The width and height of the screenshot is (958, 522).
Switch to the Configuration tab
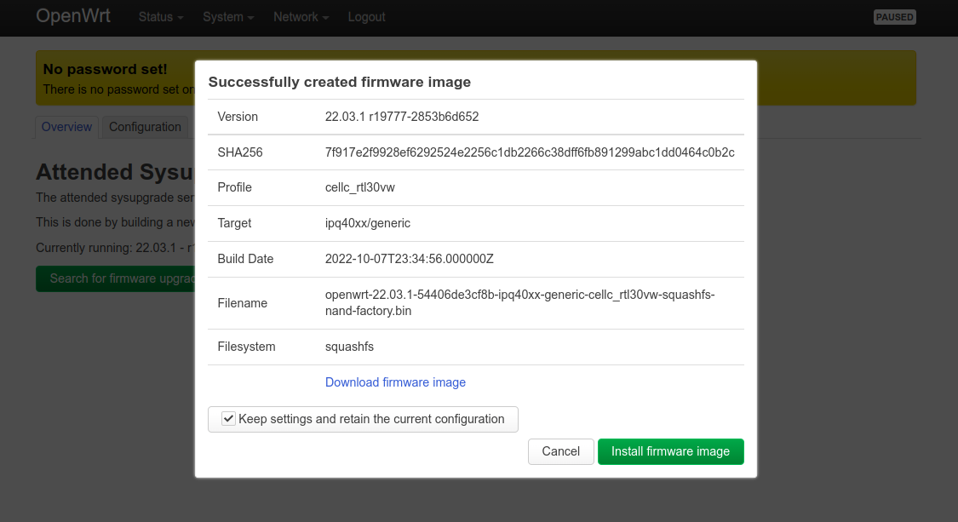pos(145,126)
